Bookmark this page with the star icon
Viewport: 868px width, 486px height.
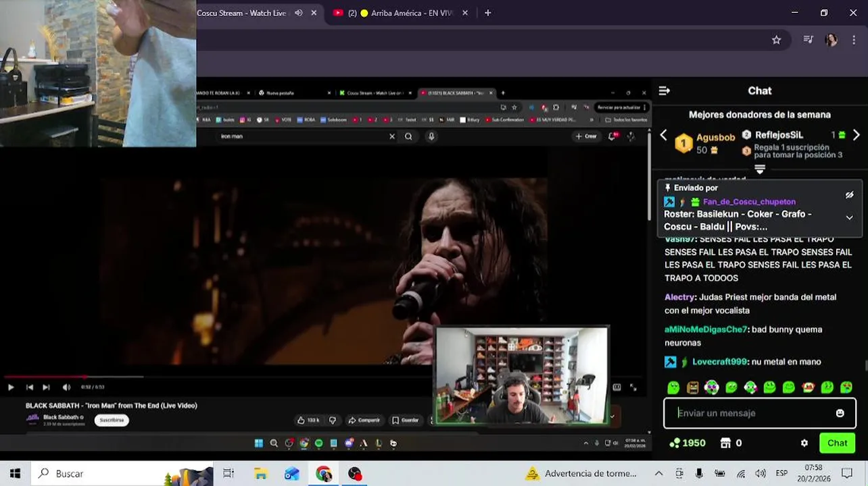[x=776, y=40]
